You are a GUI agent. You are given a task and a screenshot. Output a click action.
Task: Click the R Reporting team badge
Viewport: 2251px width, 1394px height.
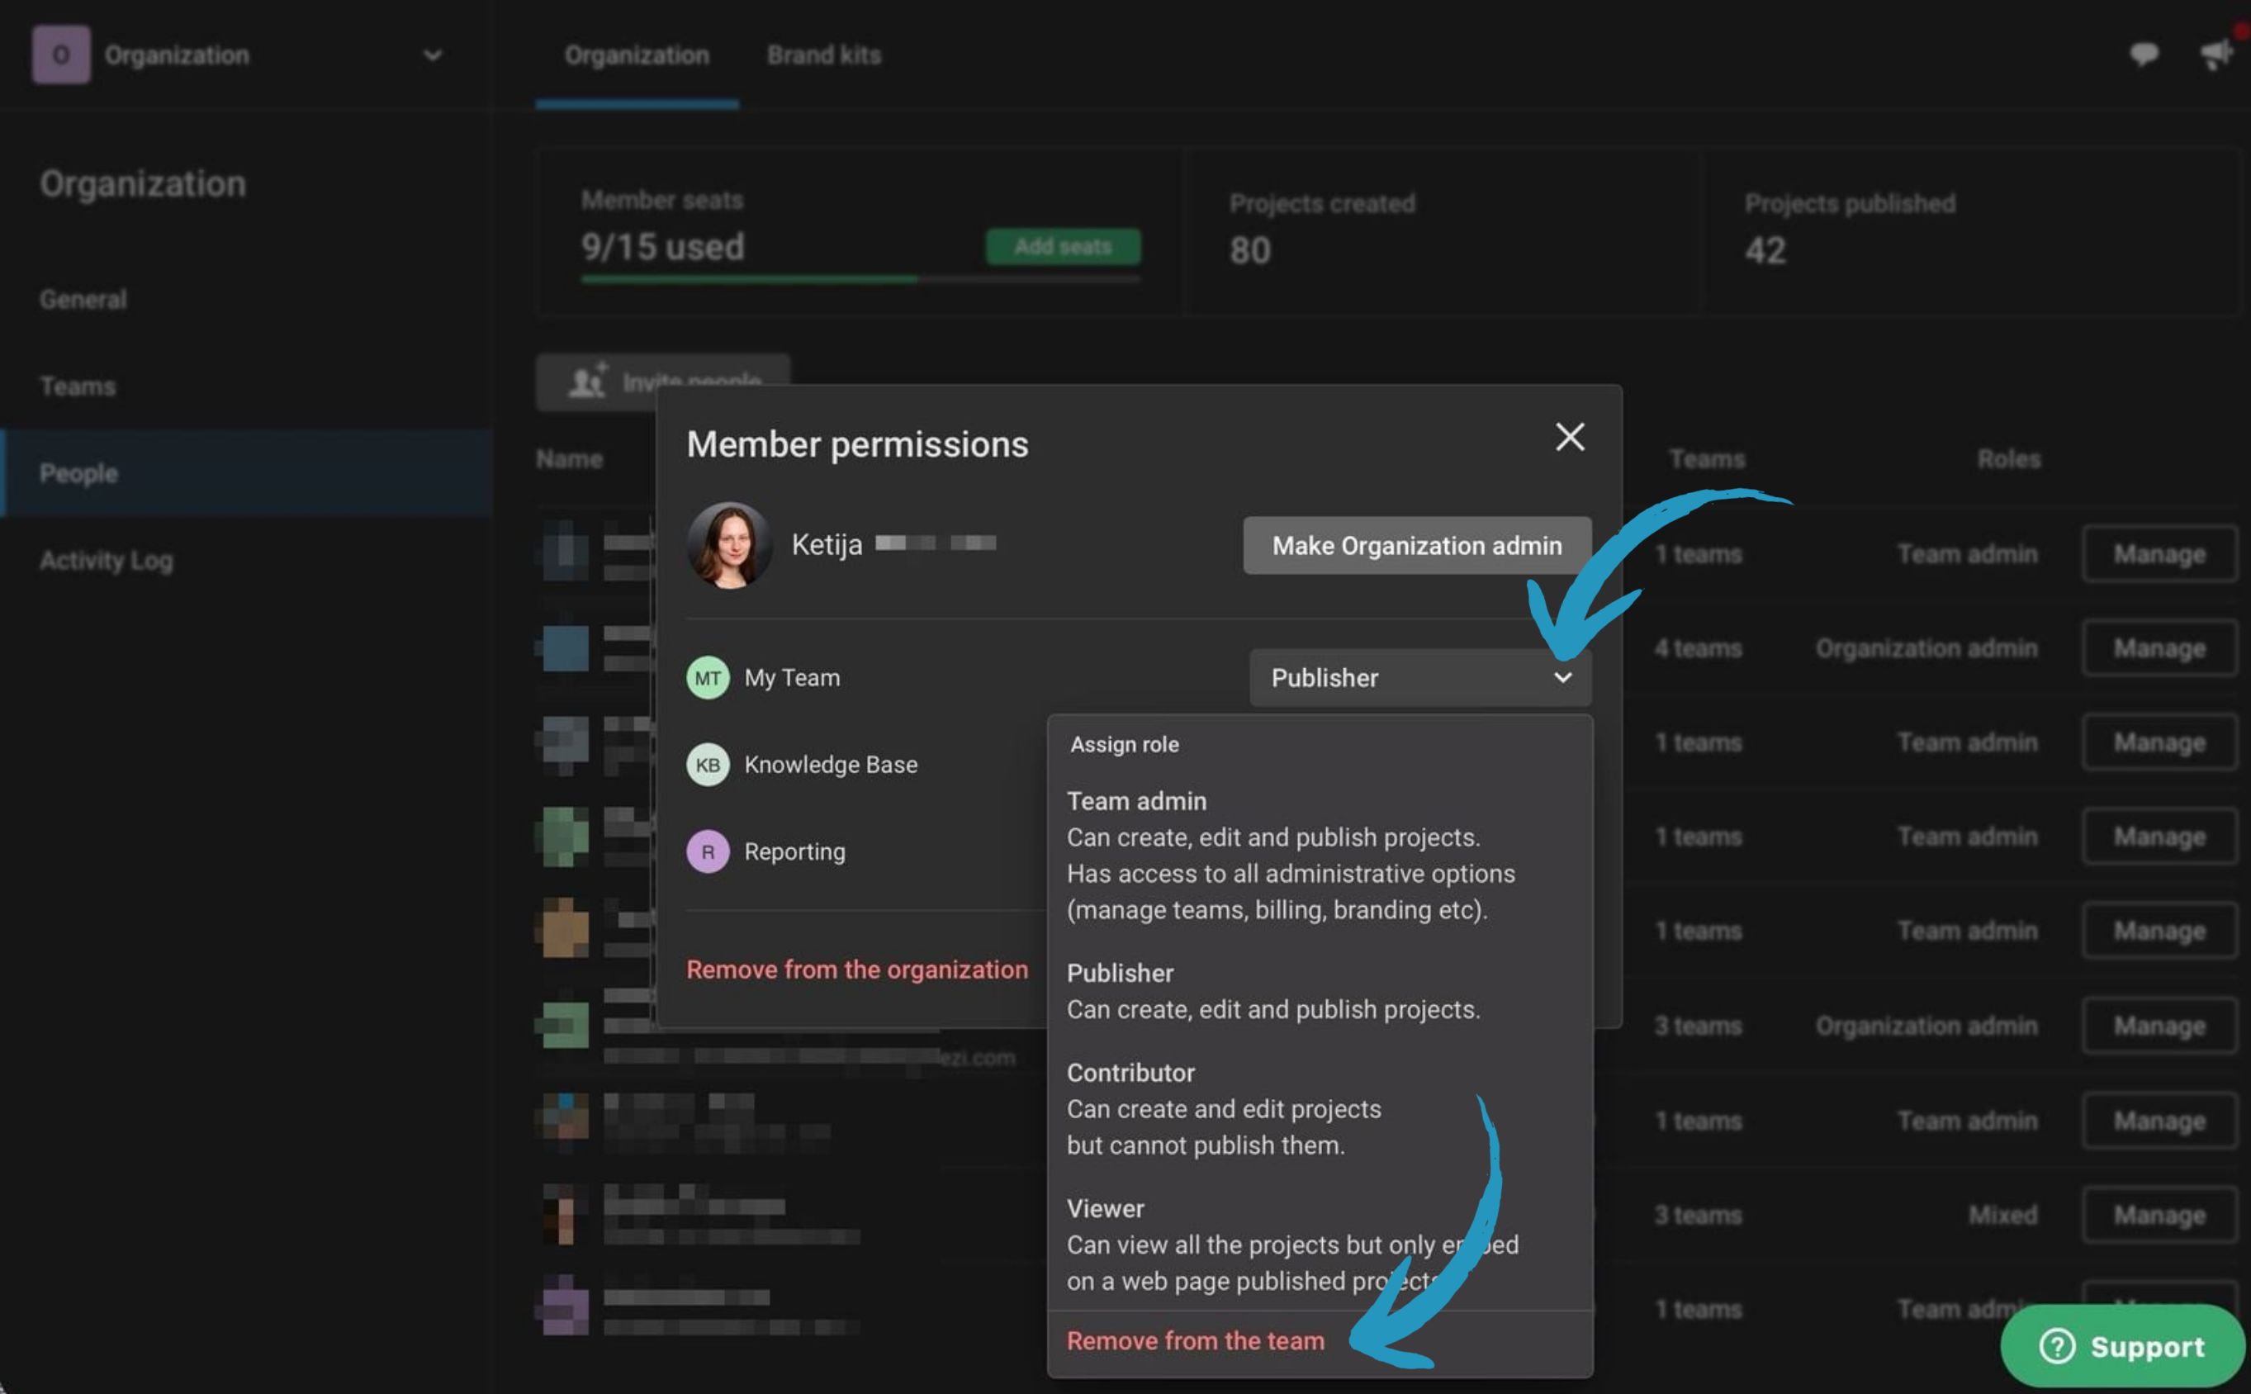[x=707, y=852]
